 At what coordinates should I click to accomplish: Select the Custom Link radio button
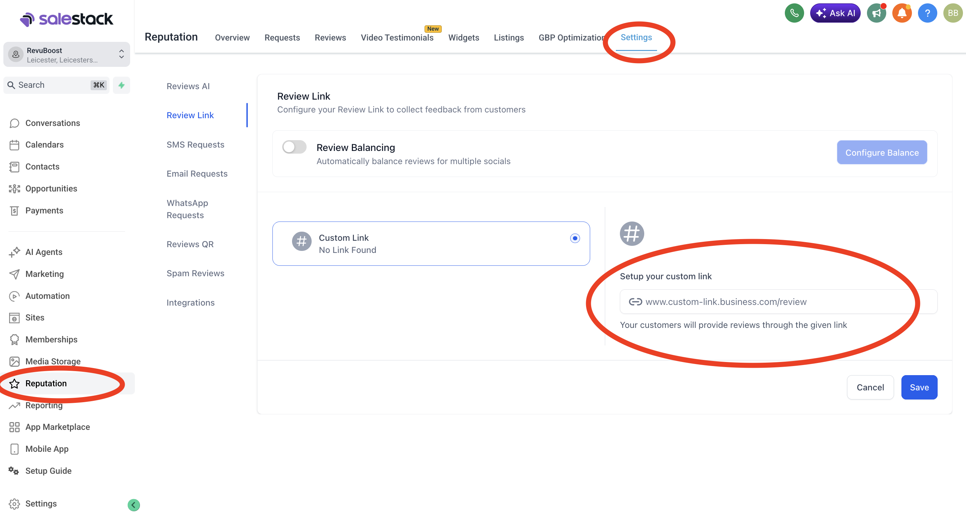(x=575, y=238)
